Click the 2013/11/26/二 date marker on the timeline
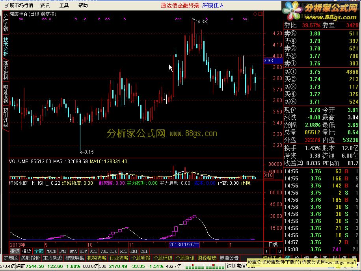Viewport: 361px width, 271px height. [184, 245]
